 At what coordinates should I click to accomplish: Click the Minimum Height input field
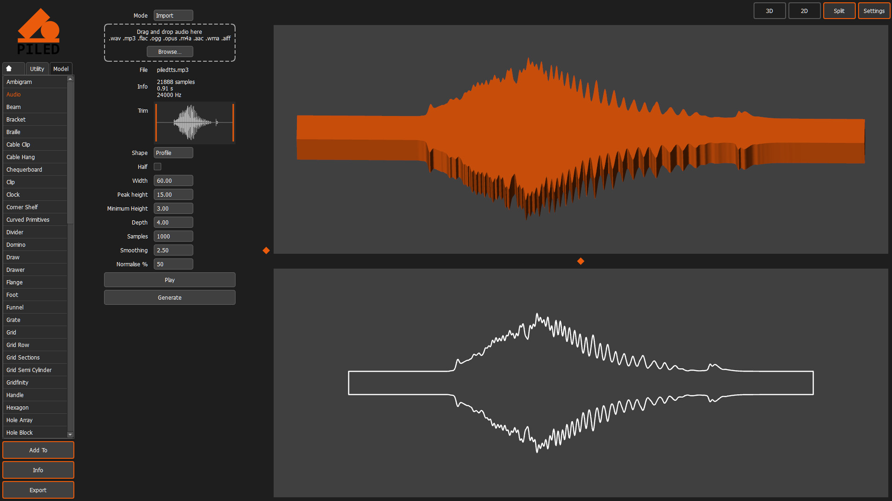(173, 209)
